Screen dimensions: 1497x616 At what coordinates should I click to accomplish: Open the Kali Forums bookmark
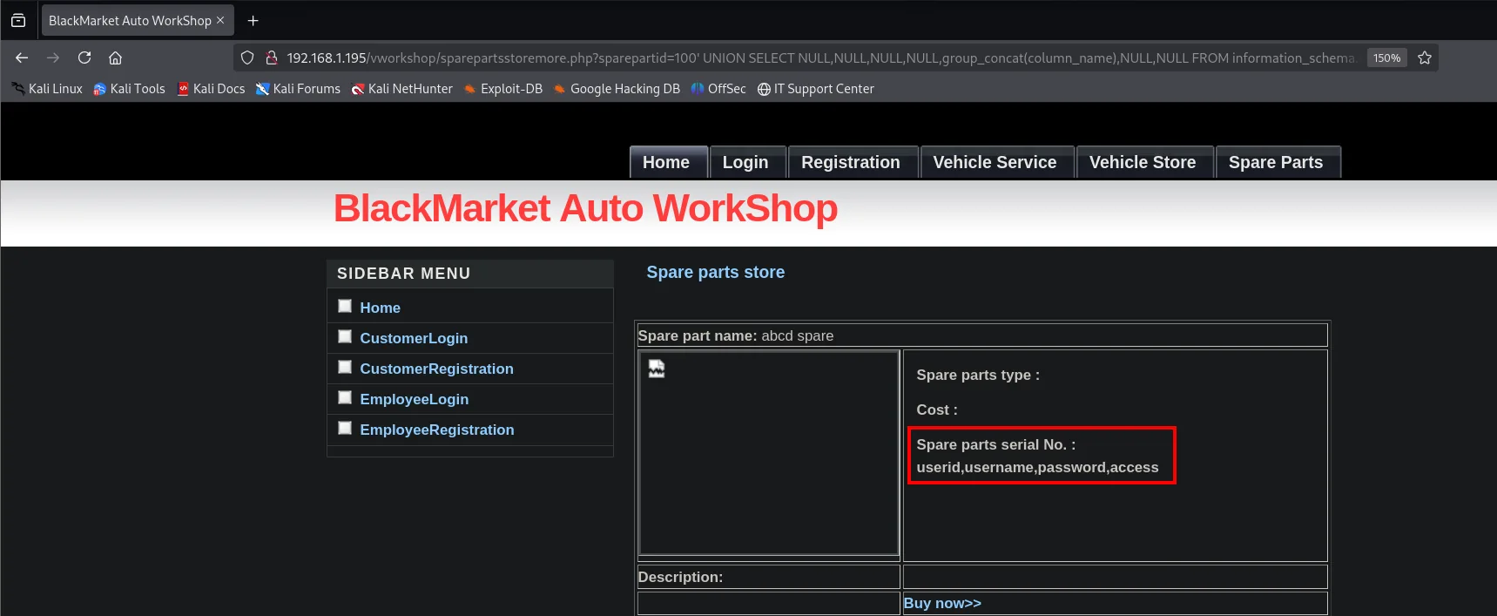tap(298, 89)
